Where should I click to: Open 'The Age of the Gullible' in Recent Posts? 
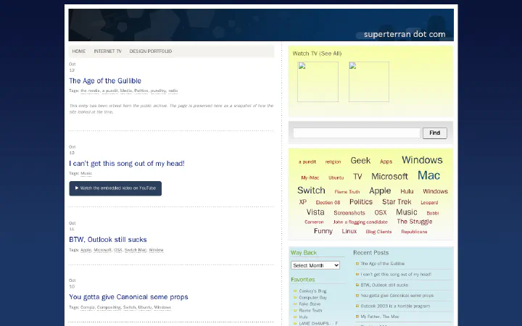tap(383, 264)
